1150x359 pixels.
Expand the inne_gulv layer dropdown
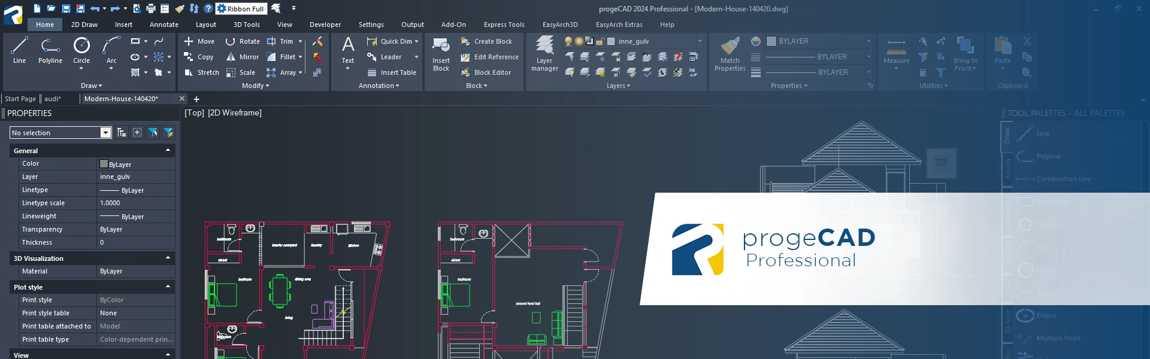[x=699, y=41]
